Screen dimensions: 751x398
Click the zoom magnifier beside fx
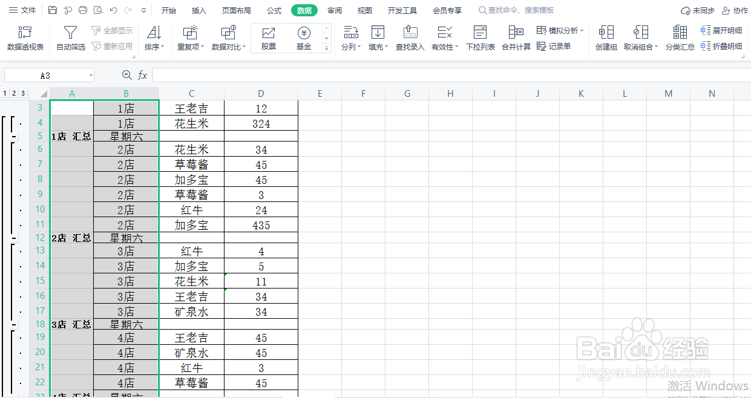click(x=126, y=75)
